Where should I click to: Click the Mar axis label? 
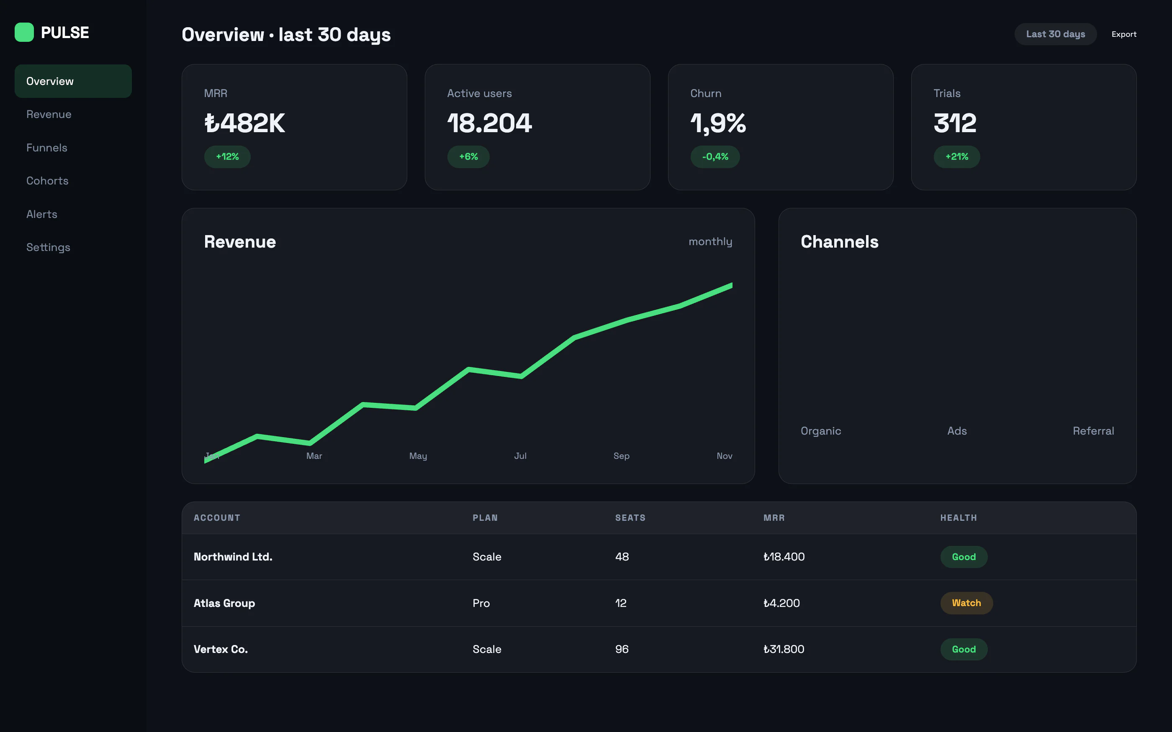click(314, 456)
